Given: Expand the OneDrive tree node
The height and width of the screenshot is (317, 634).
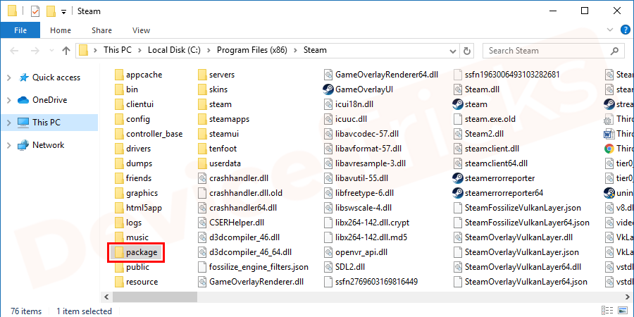Looking at the screenshot, I should click(9, 100).
